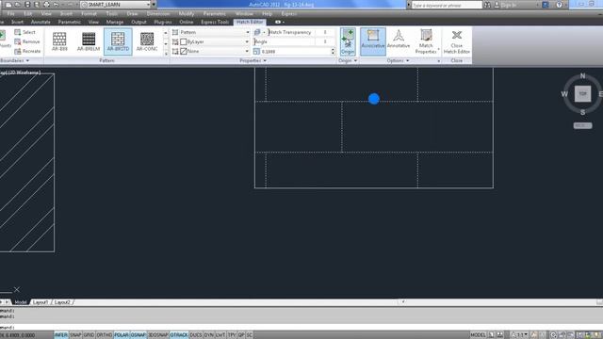This screenshot has height=339, width=603.
Task: Toggle INFER constraints in status bar
Action: [x=60, y=335]
